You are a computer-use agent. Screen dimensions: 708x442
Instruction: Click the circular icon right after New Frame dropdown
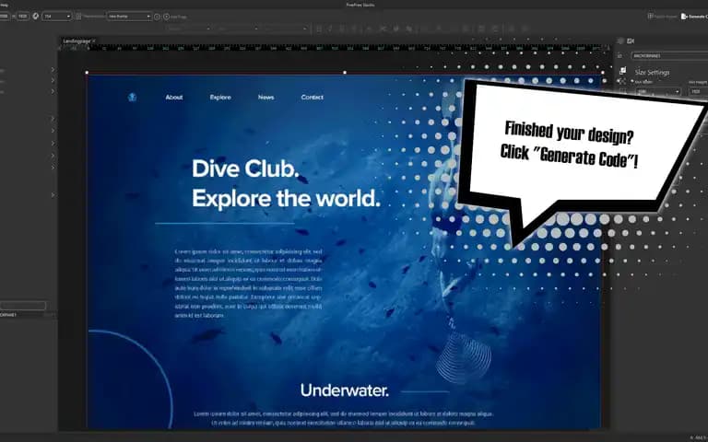click(157, 17)
